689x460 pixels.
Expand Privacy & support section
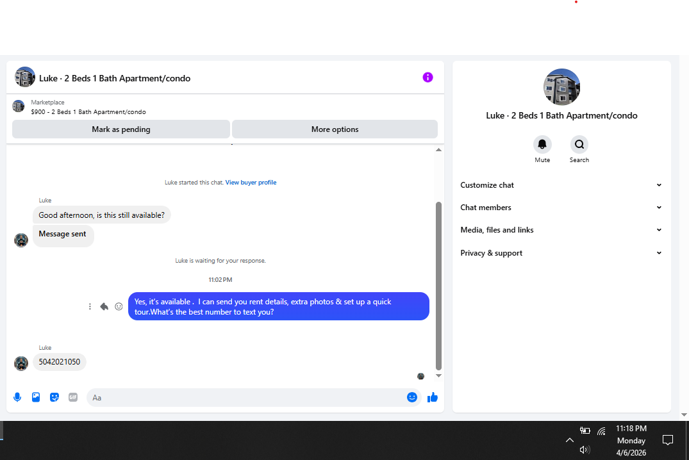561,253
